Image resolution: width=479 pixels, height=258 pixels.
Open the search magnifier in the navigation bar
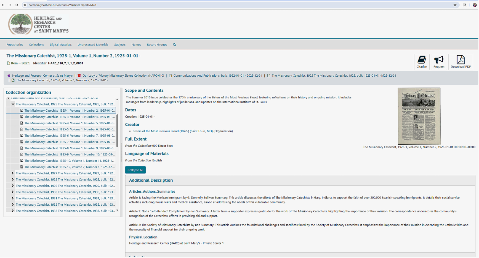[174, 44]
